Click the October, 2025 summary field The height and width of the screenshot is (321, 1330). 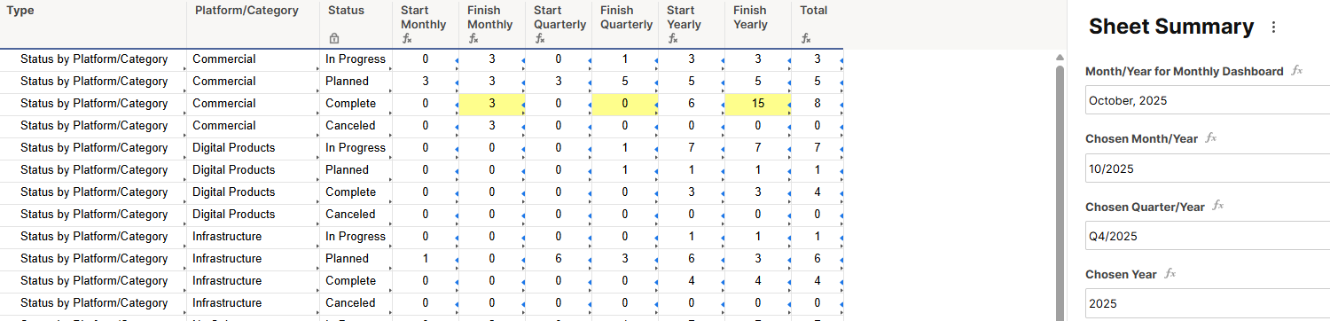coord(1208,100)
